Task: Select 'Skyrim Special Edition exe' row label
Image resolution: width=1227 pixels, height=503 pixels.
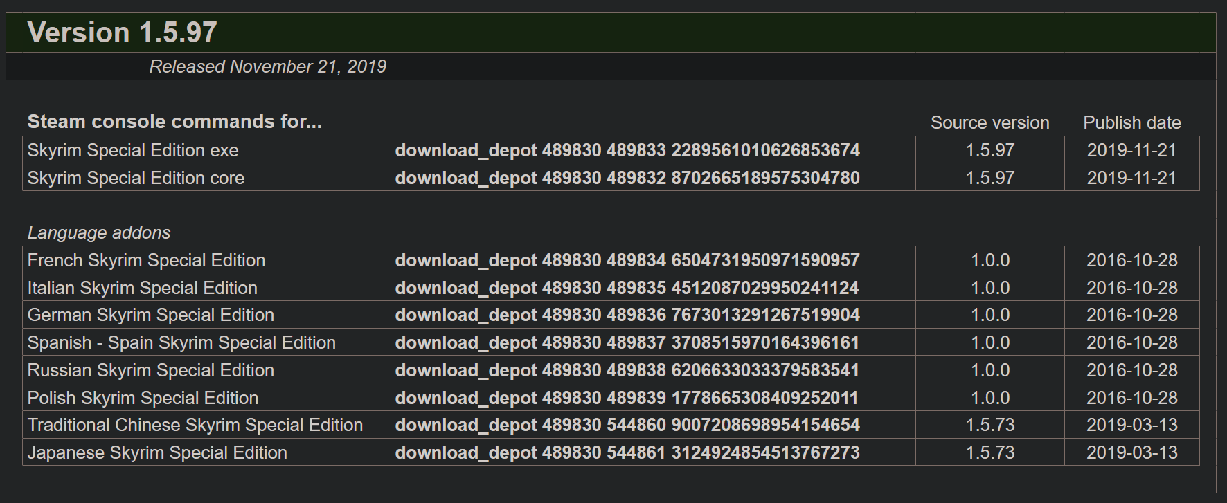Action: [x=133, y=150]
